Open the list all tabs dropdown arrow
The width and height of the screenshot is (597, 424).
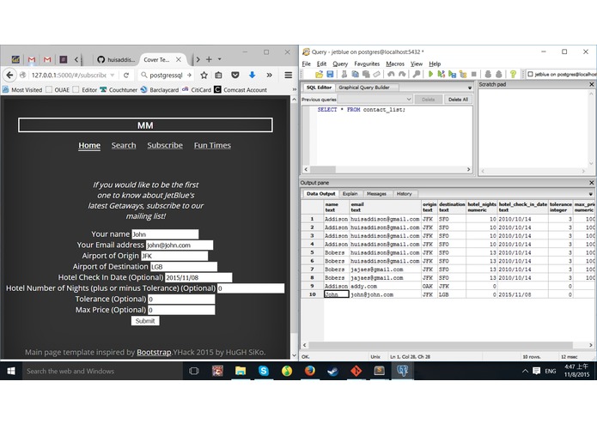point(220,59)
